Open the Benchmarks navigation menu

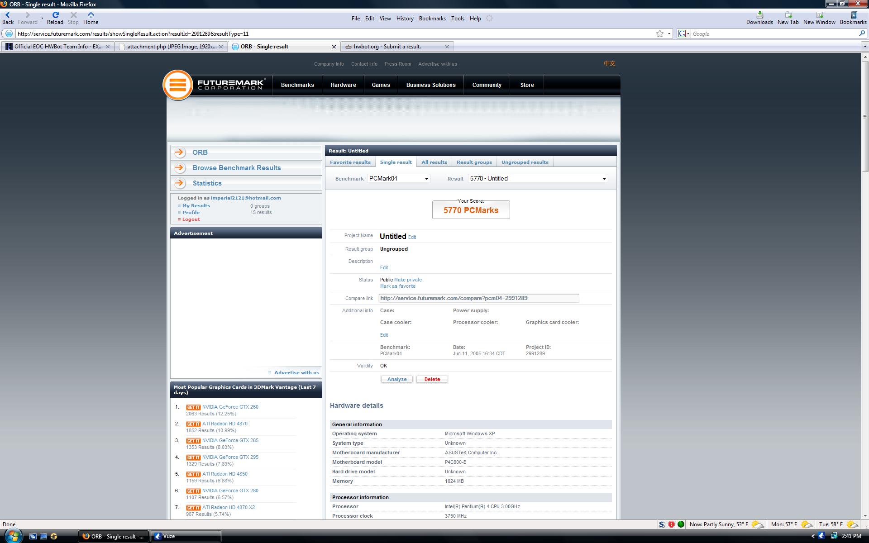[297, 85]
